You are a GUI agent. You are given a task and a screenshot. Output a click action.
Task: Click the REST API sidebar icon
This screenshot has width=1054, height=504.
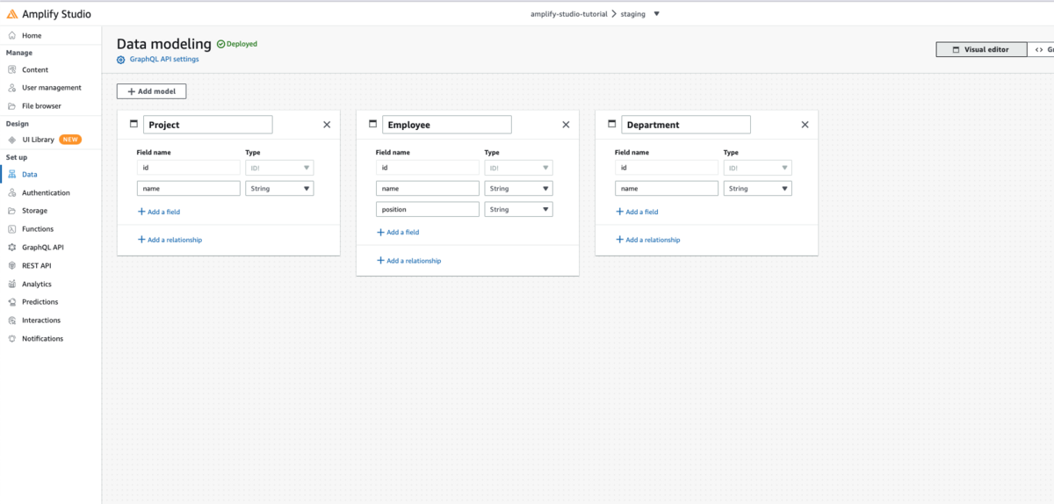[12, 265]
